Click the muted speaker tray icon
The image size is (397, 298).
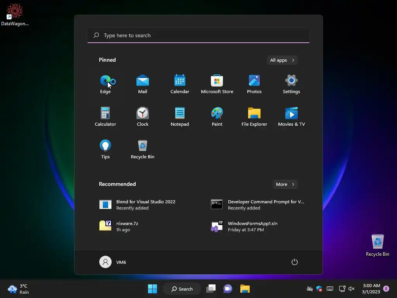[351, 289]
